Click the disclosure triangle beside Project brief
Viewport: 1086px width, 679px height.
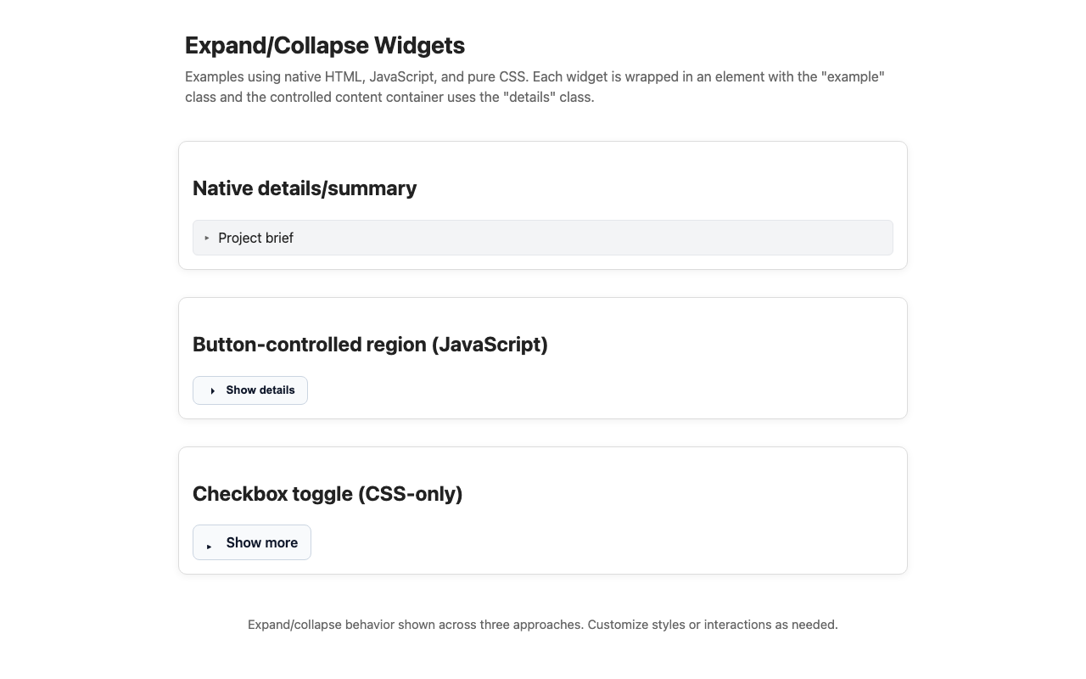(206, 238)
